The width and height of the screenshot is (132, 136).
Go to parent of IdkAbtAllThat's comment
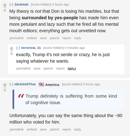[x=55, y=130]
